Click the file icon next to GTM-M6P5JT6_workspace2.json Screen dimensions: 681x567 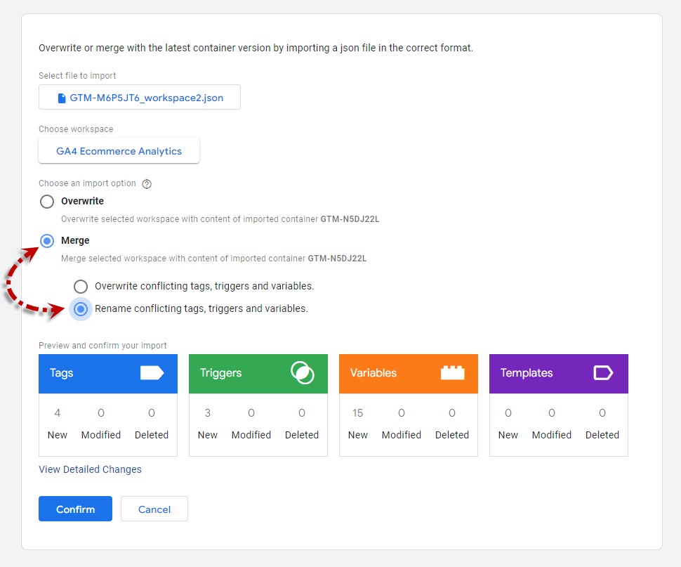pyautogui.click(x=62, y=98)
